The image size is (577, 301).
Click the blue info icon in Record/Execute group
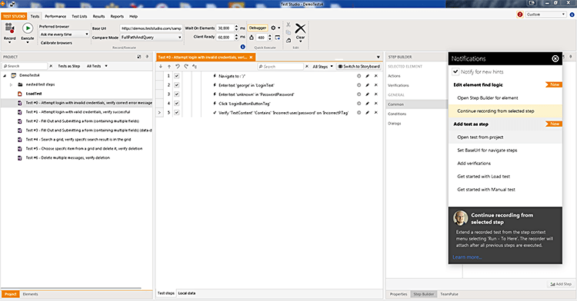tap(242, 47)
